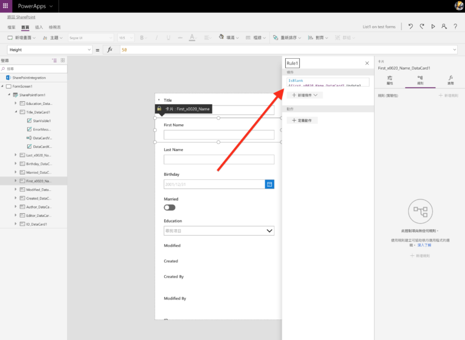Toggle the Married switch

[170, 207]
